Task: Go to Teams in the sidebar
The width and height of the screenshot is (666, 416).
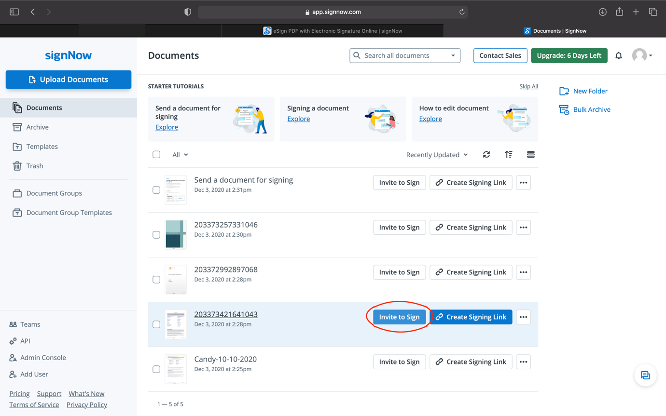Action: coord(25,324)
